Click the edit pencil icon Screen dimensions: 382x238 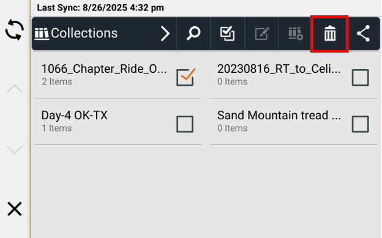(x=262, y=34)
